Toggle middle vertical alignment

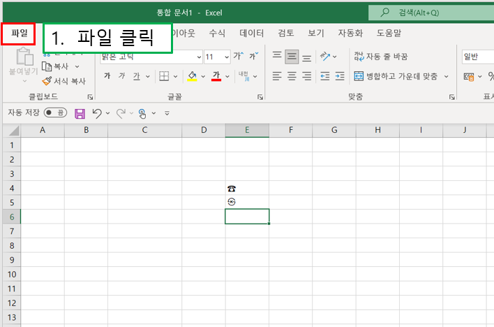[x=292, y=57]
